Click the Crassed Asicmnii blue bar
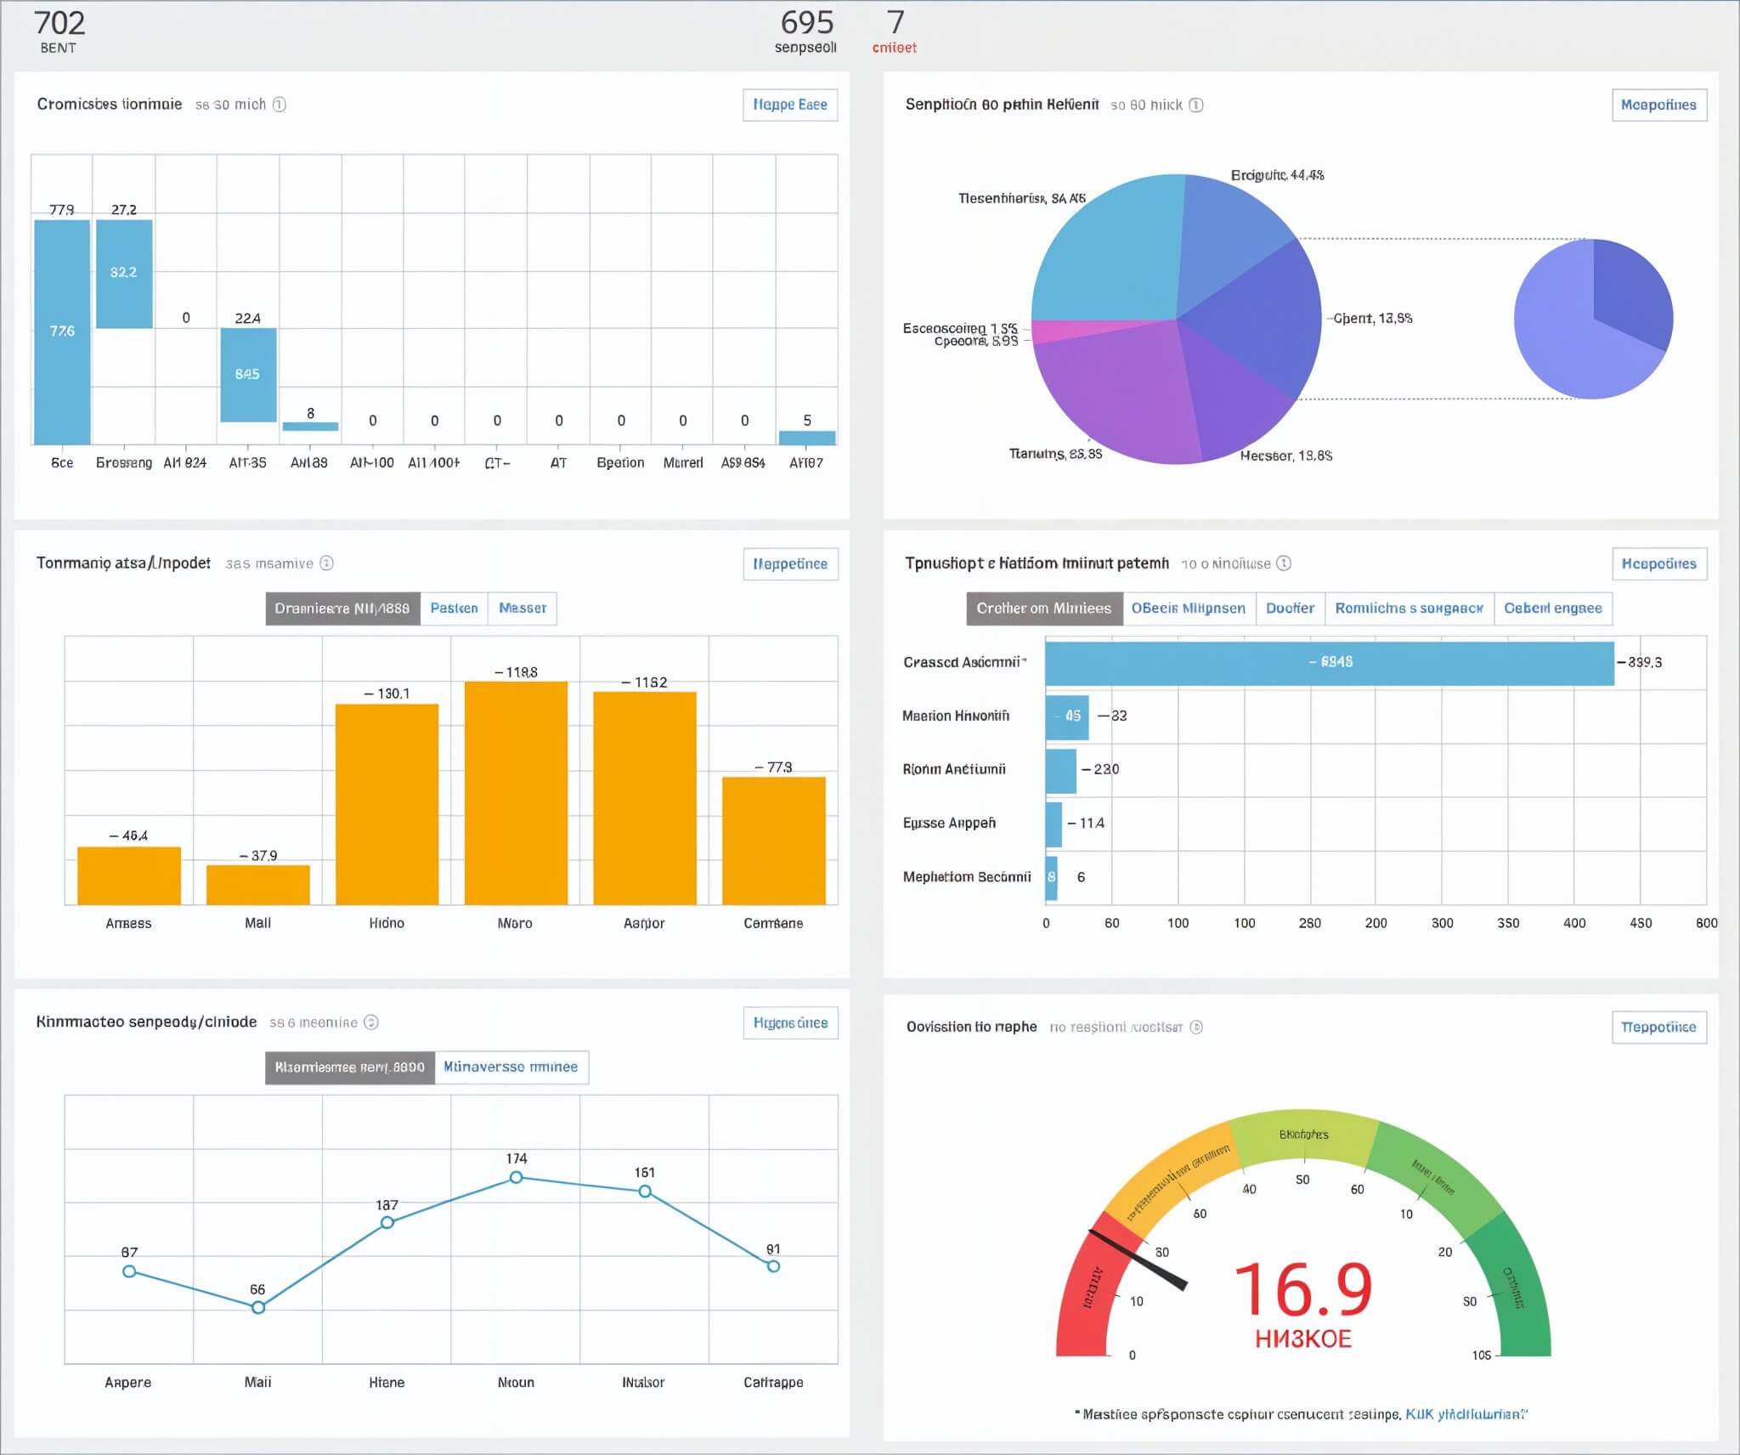 tap(1329, 663)
